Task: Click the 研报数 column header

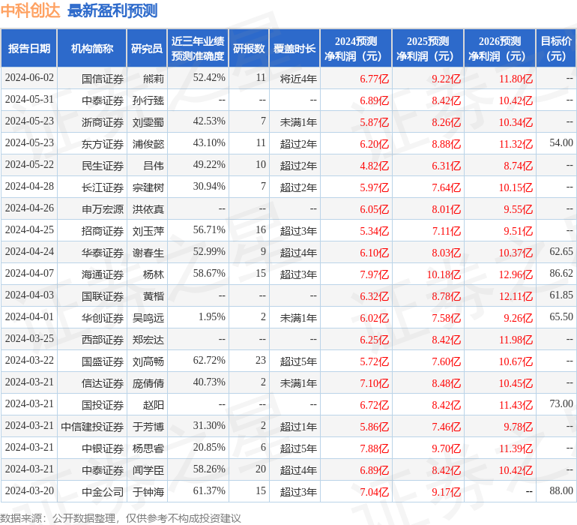Action: (x=249, y=48)
